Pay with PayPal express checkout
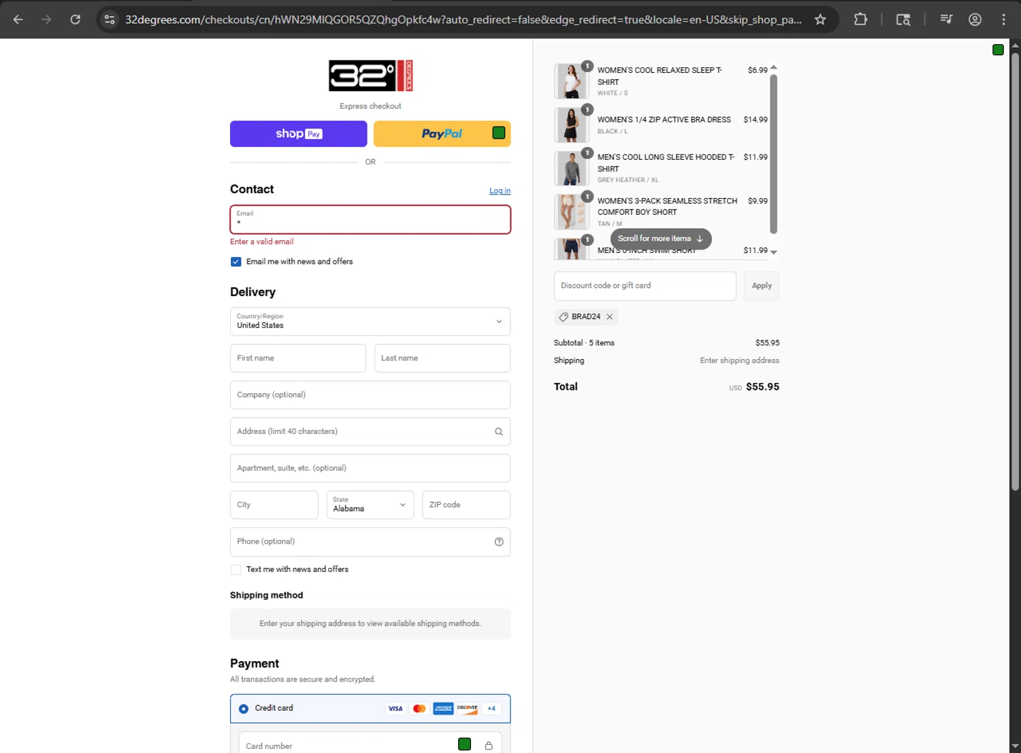 [442, 134]
